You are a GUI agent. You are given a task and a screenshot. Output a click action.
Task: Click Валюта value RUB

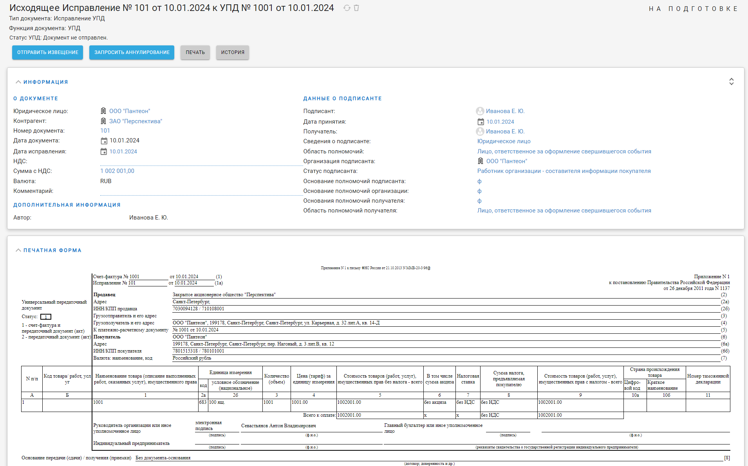point(106,181)
